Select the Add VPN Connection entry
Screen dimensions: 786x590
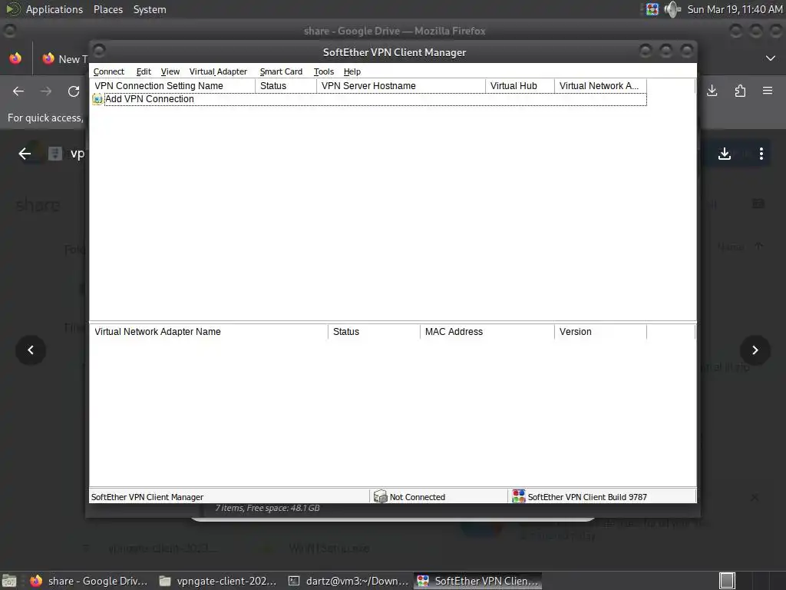tap(369, 99)
